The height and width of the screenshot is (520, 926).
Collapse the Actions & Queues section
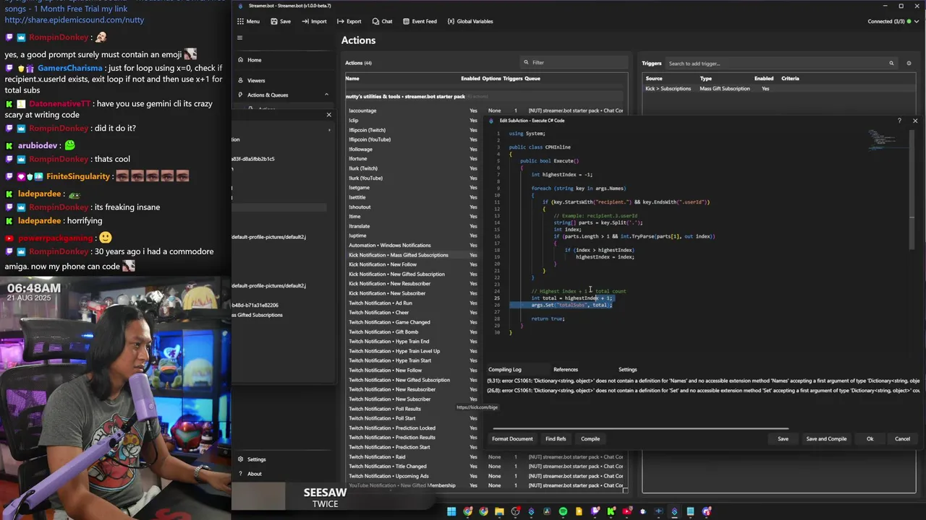coord(326,95)
